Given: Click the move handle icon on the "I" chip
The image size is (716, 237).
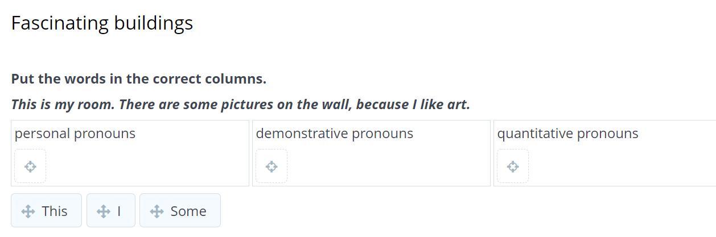Looking at the screenshot, I should pos(104,211).
